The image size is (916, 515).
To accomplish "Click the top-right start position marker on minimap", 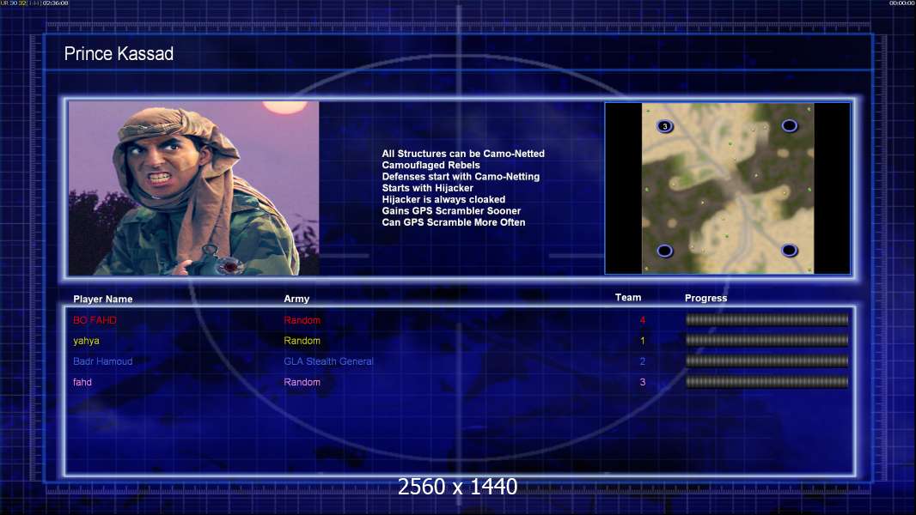I will tap(789, 125).
